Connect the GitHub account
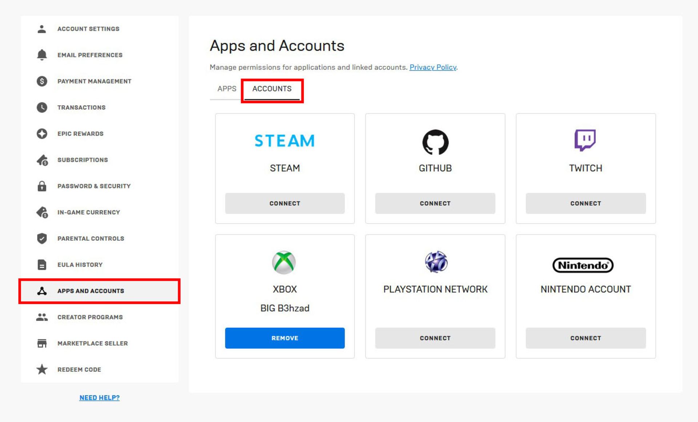This screenshot has height=422, width=698. (435, 203)
